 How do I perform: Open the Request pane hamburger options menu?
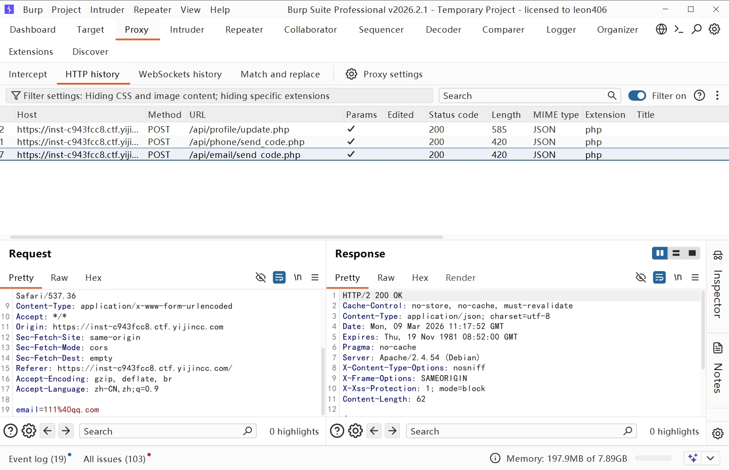point(315,277)
